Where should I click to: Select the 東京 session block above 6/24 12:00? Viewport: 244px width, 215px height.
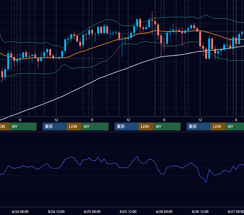click(x=55, y=126)
